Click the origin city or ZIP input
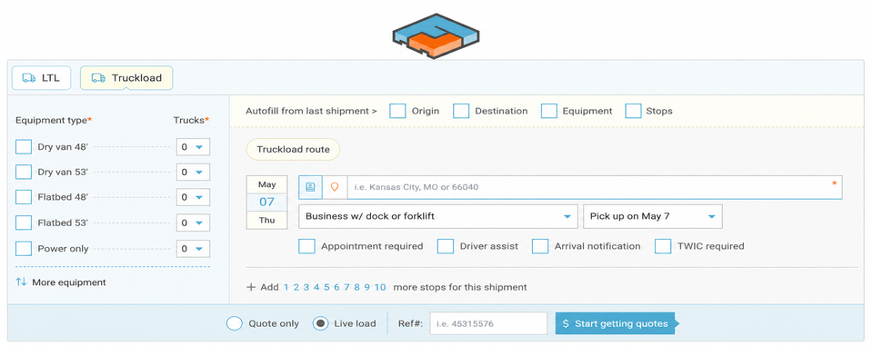Screen dimensions: 873x346 595,187
